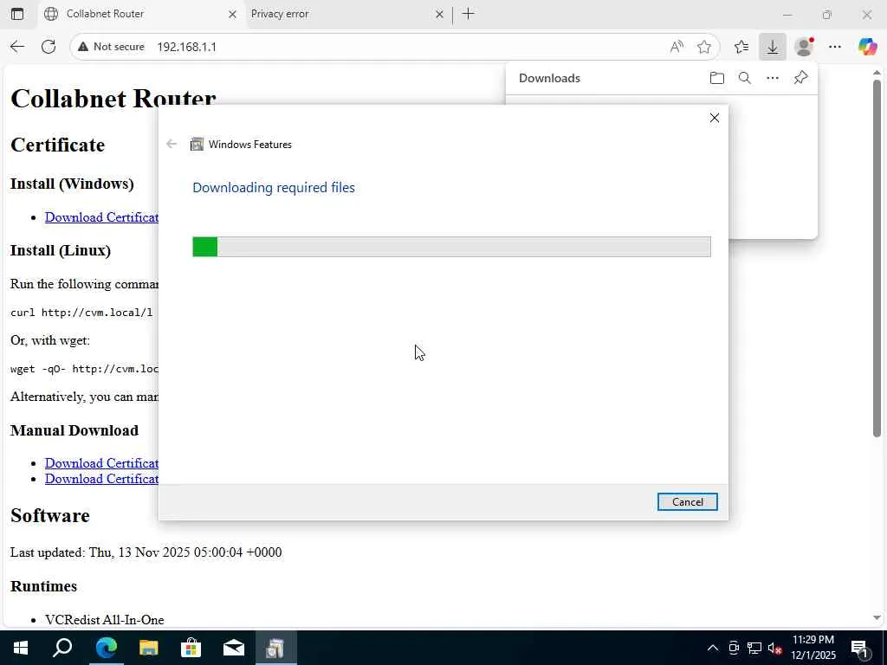The height and width of the screenshot is (665, 887).
Task: Pin the Downloads panel
Action: pos(800,78)
